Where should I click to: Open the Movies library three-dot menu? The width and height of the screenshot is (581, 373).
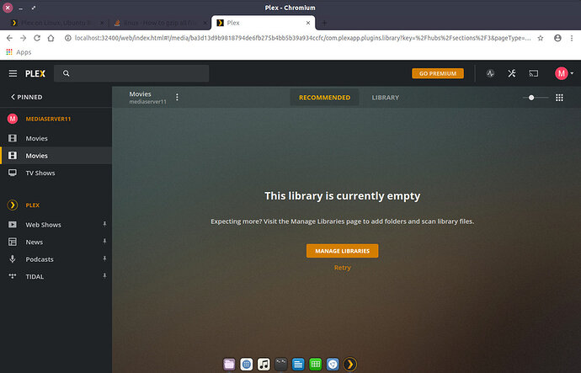pos(177,97)
